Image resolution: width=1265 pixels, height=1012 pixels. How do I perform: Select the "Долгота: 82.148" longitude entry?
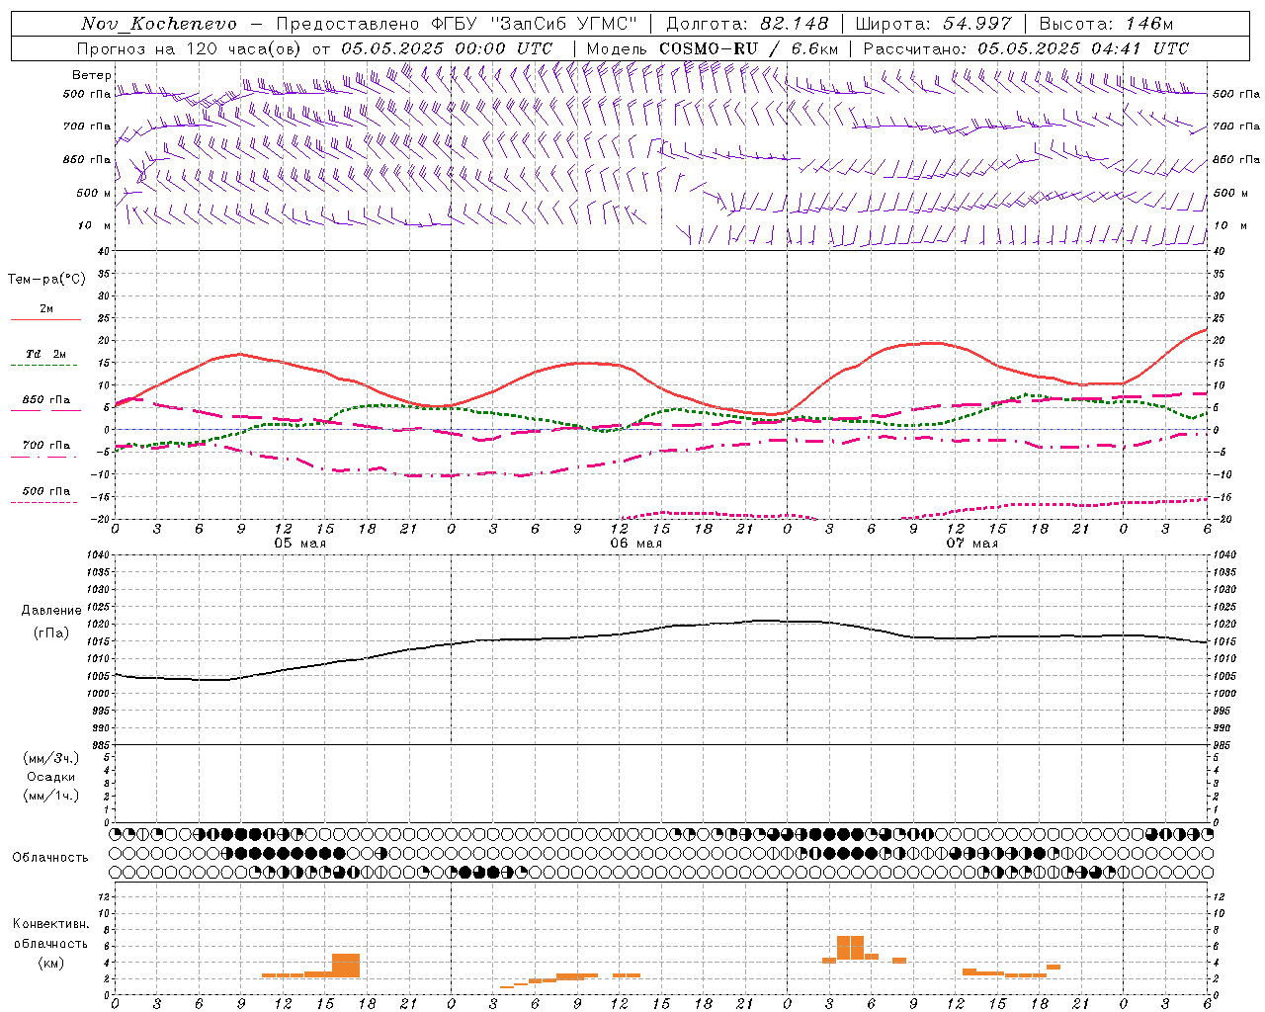(747, 24)
